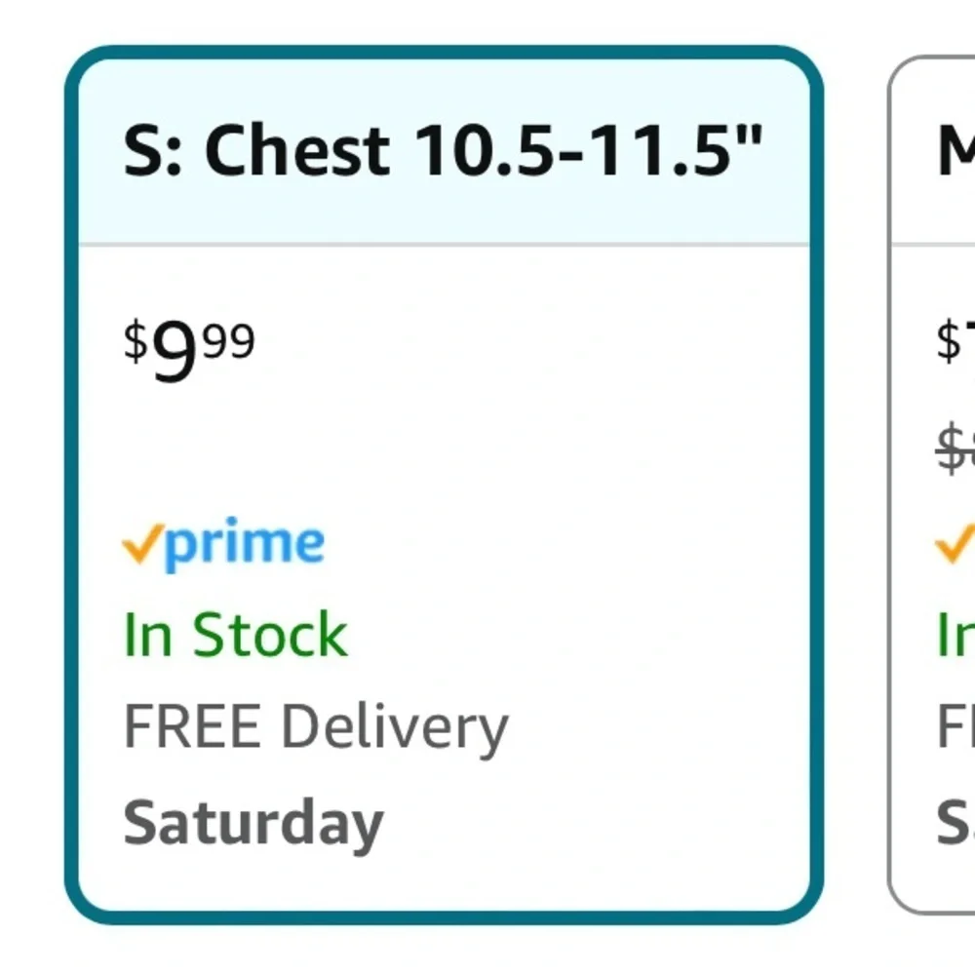Click the blue prime logo text

(x=245, y=545)
